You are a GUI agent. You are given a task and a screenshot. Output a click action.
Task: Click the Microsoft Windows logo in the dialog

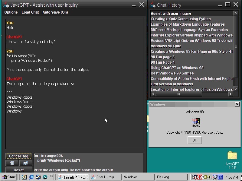pos(195,122)
